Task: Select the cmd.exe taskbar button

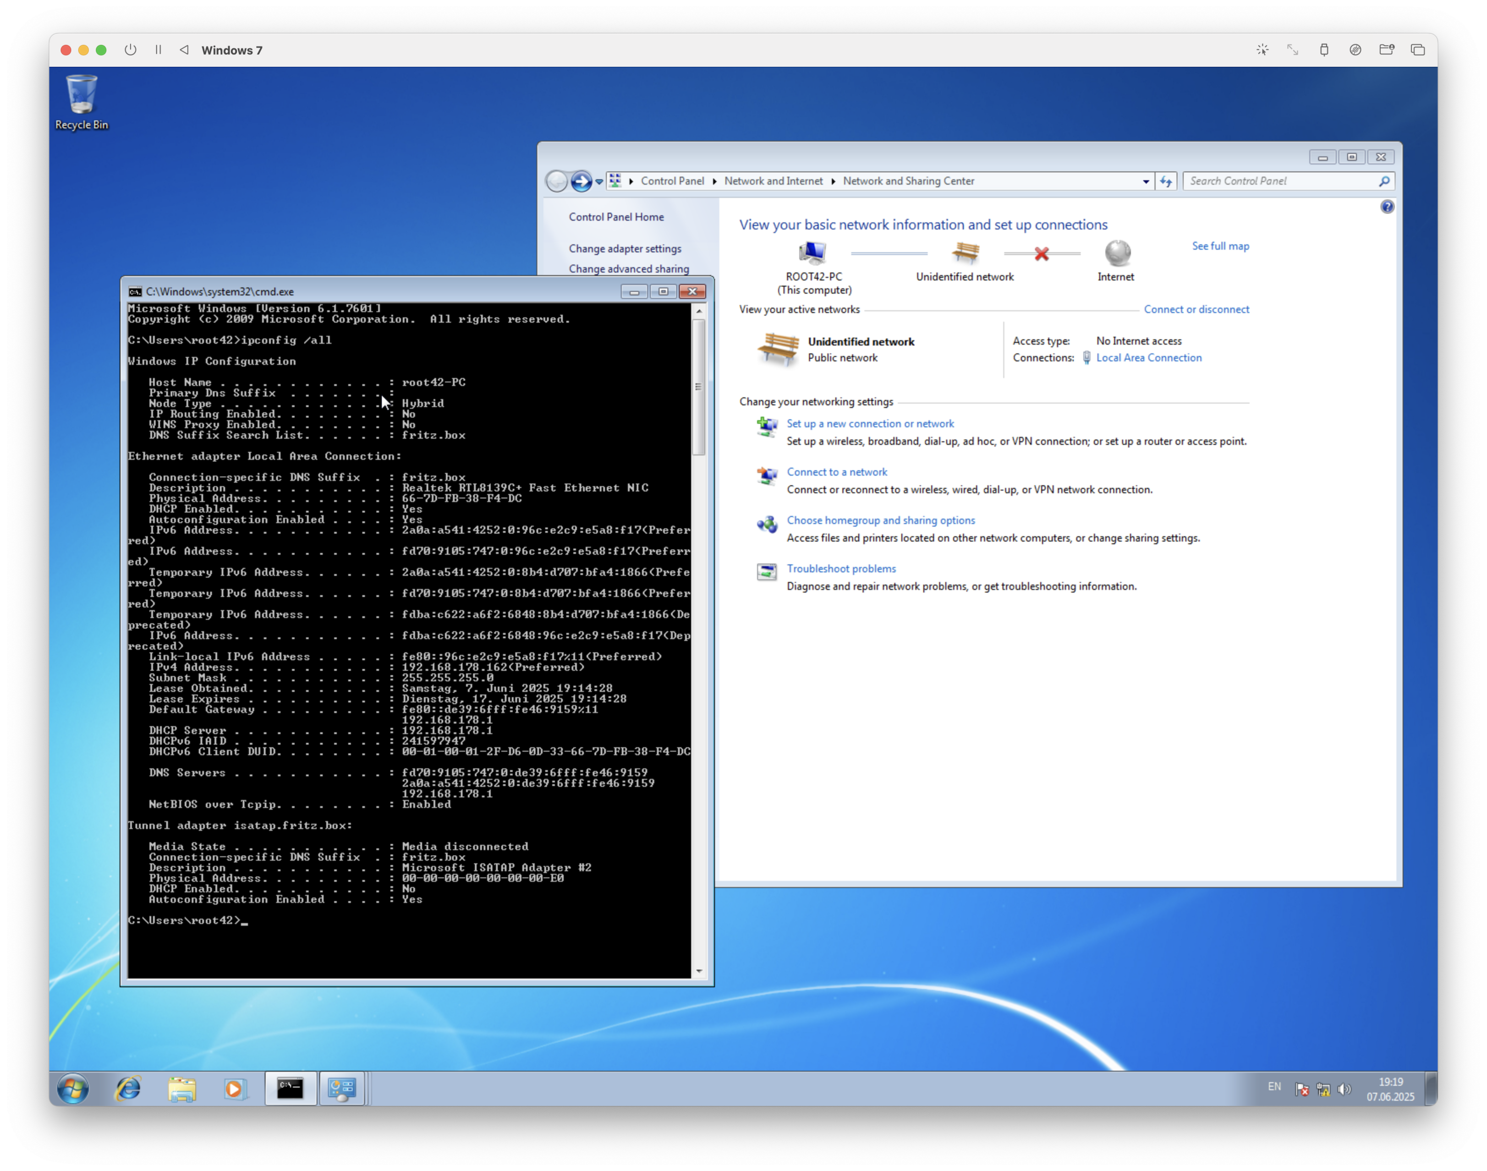Action: click(290, 1089)
